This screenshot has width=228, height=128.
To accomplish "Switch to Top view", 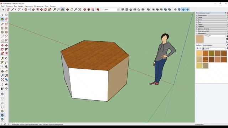I will 127,10.
